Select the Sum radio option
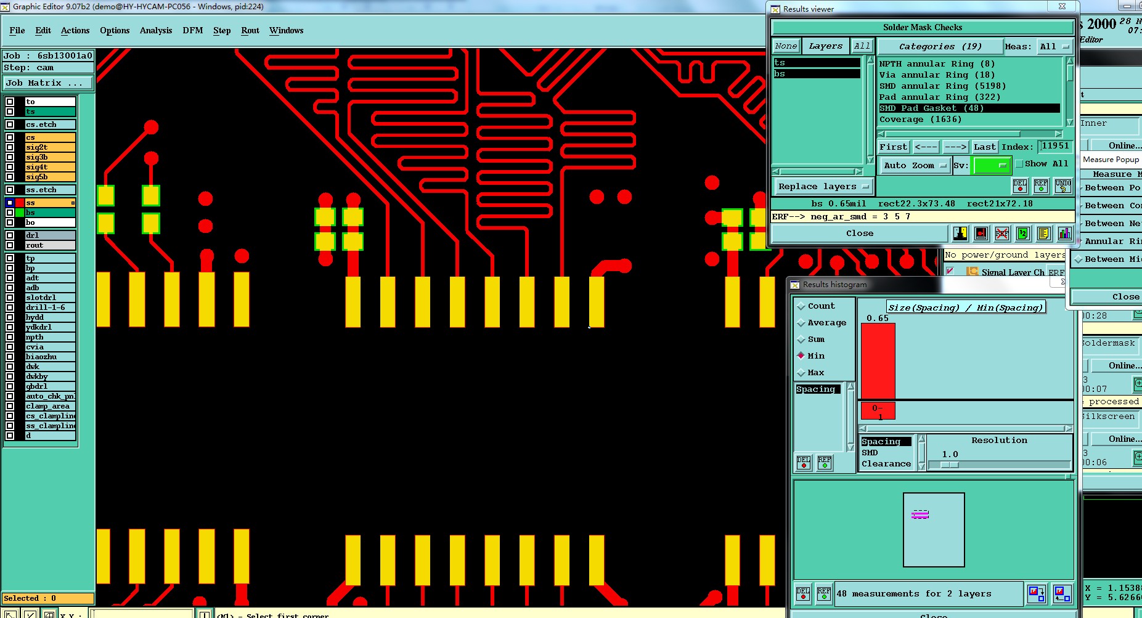The height and width of the screenshot is (618, 1142). click(801, 339)
